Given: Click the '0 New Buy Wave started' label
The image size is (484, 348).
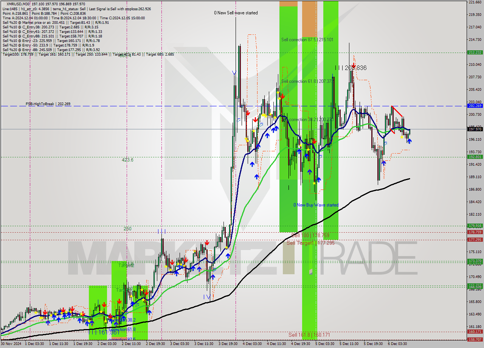Looking at the screenshot, I should click(x=316, y=205).
